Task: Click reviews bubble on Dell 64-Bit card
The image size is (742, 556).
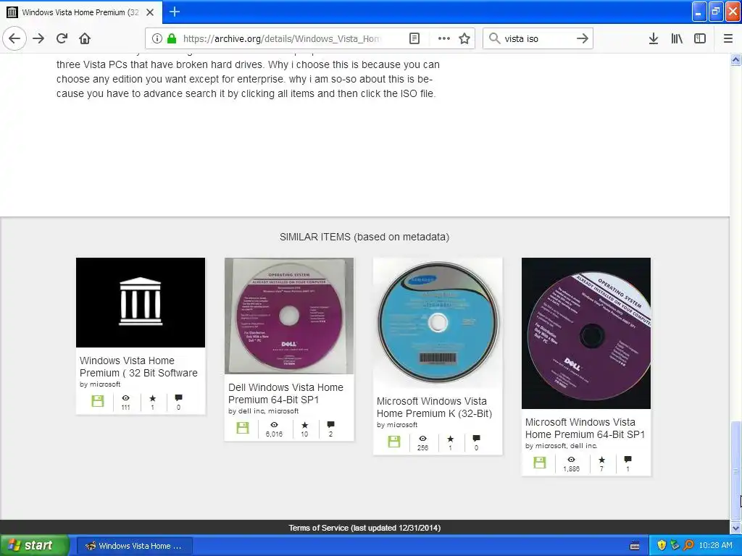Action: point(330,424)
